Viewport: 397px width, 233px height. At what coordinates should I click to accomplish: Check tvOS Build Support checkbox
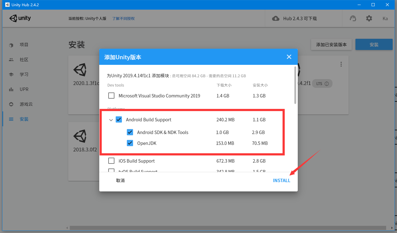pyautogui.click(x=111, y=170)
